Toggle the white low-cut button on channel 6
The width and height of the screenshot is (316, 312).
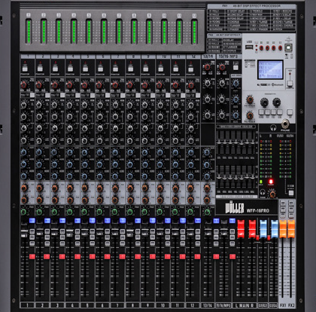pyautogui.click(x=108, y=95)
